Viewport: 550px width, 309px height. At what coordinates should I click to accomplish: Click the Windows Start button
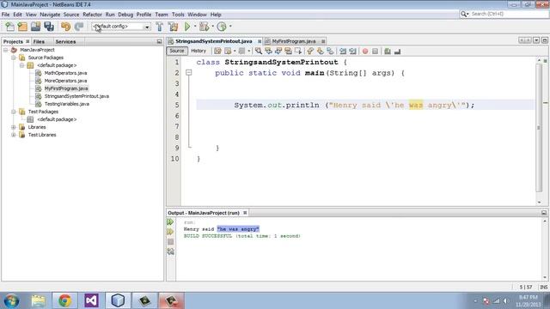pos(11,300)
